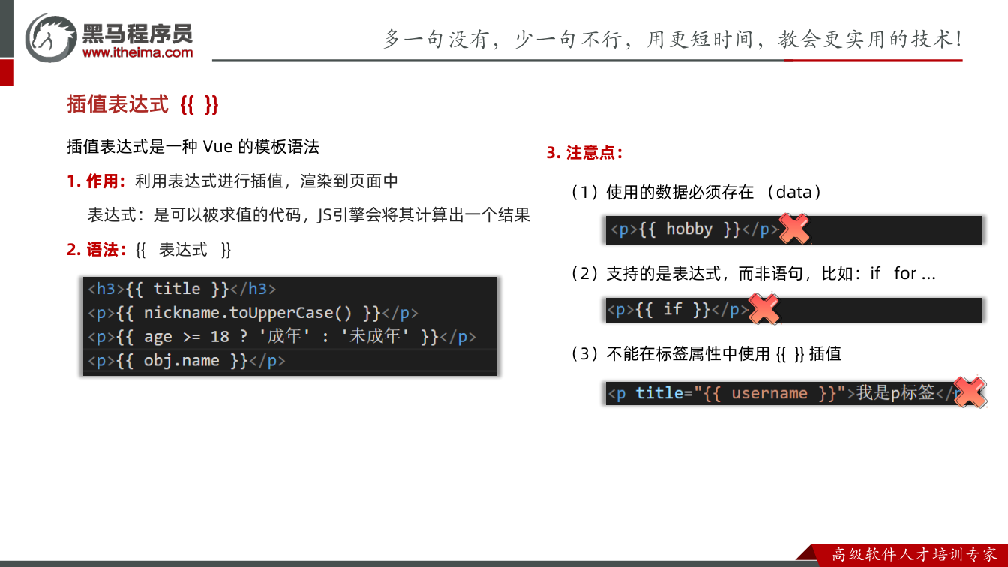Click the slogan text in the header

point(673,39)
